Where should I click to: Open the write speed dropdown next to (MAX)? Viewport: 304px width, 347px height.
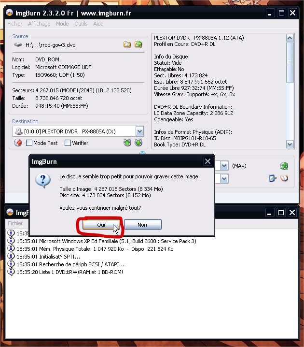coord(224,166)
